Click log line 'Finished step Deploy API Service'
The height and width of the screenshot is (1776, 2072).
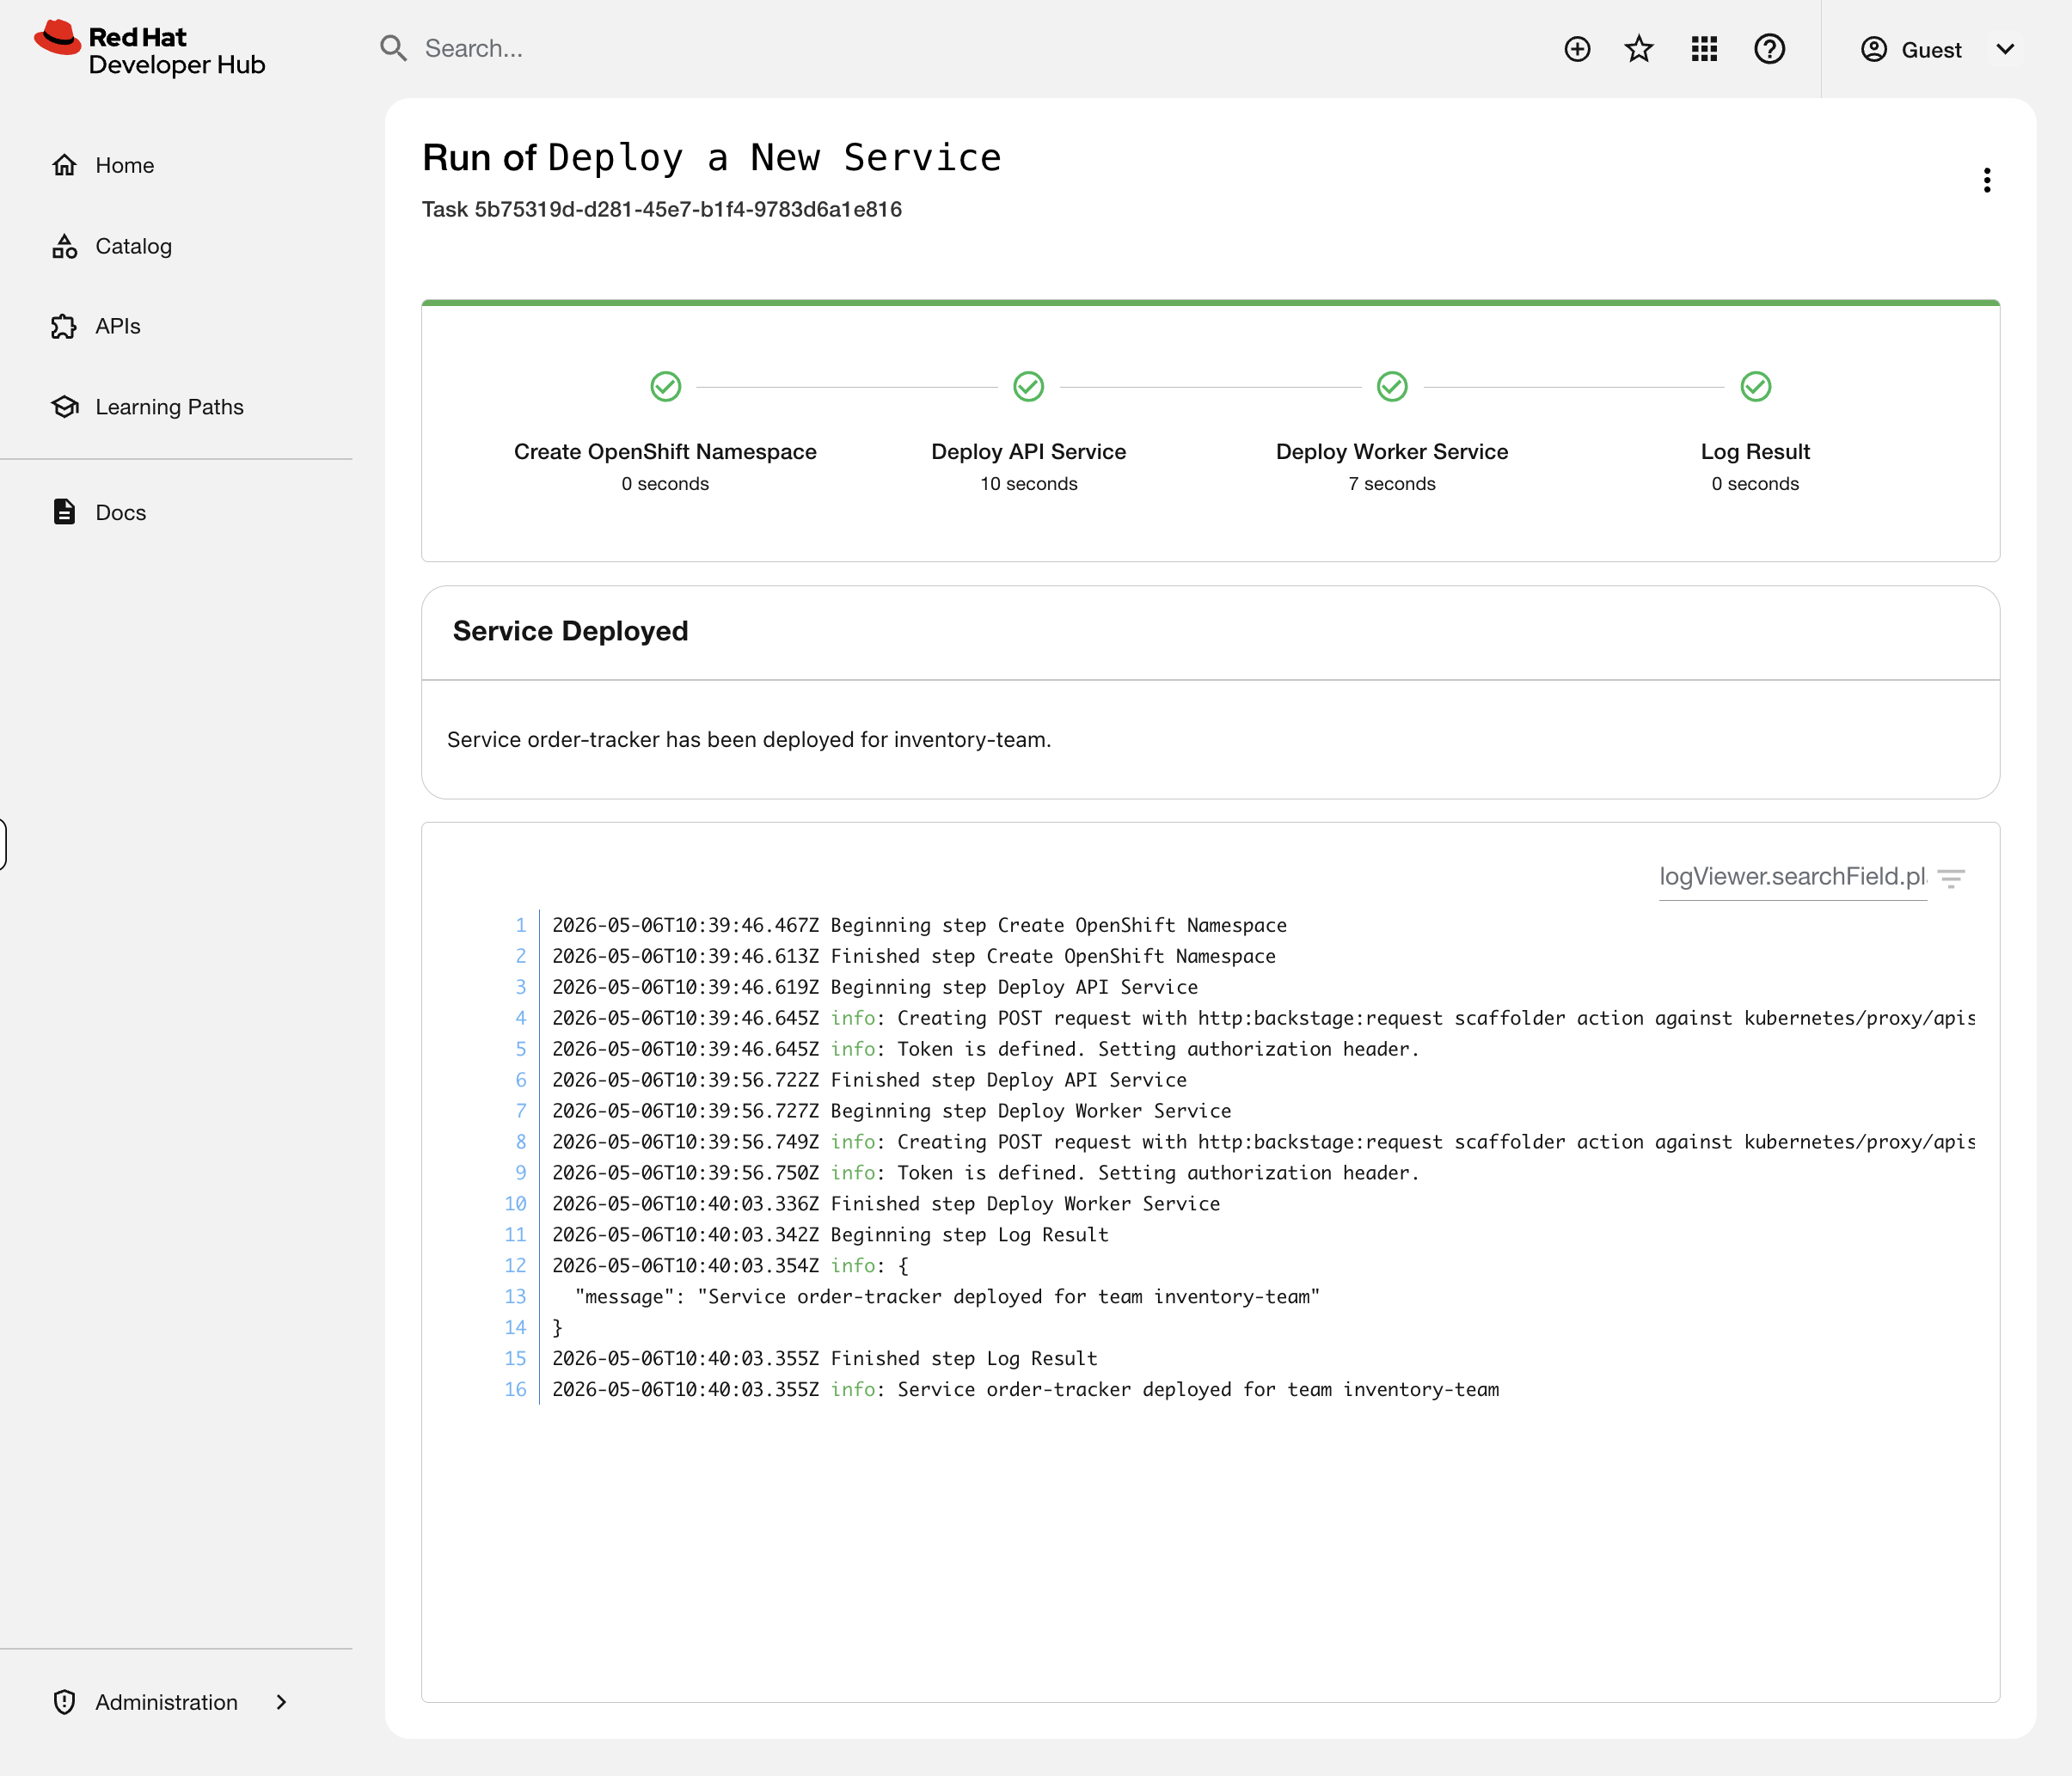(869, 1080)
